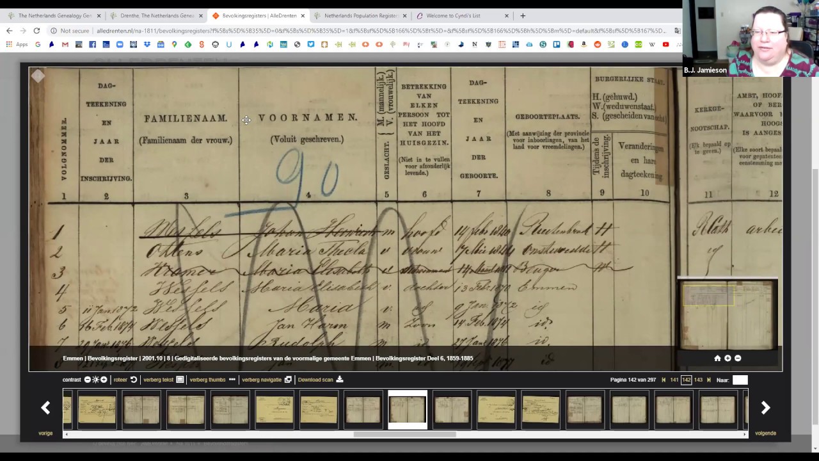The width and height of the screenshot is (819, 461).
Task: Open the Gmail bookmark icon
Action: 65,44
